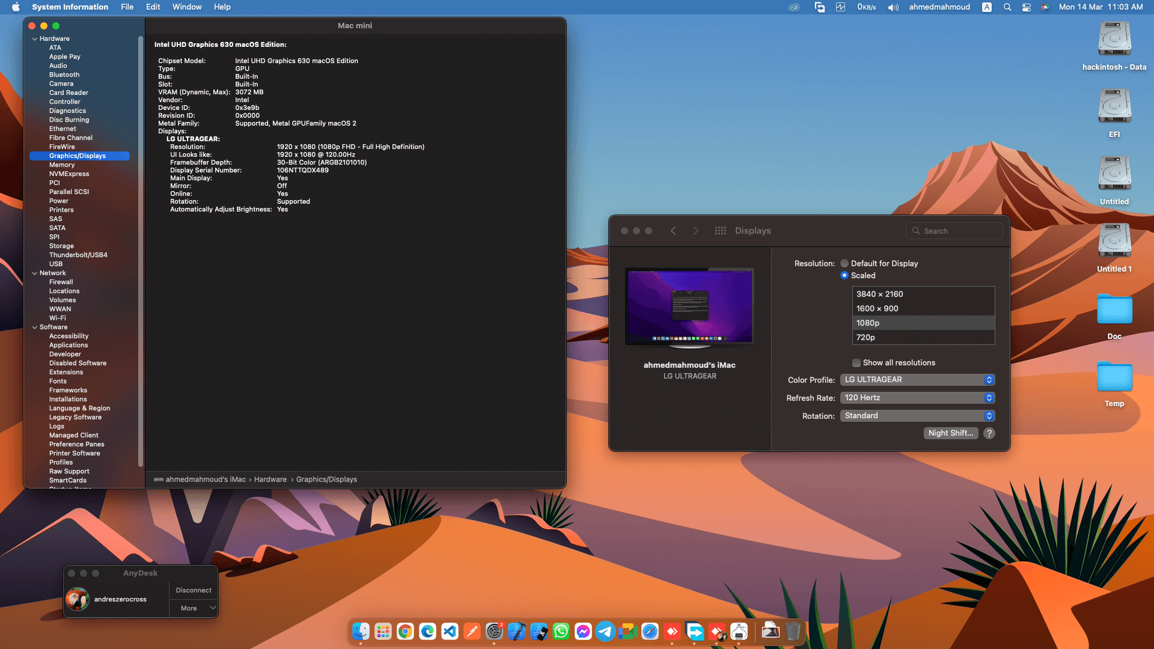The height and width of the screenshot is (649, 1154).
Task: Open Messenger from the Dock
Action: 583,632
